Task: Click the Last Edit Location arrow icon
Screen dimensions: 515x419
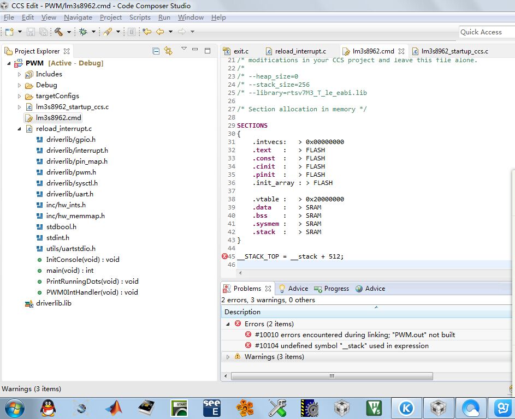Action: point(147,32)
